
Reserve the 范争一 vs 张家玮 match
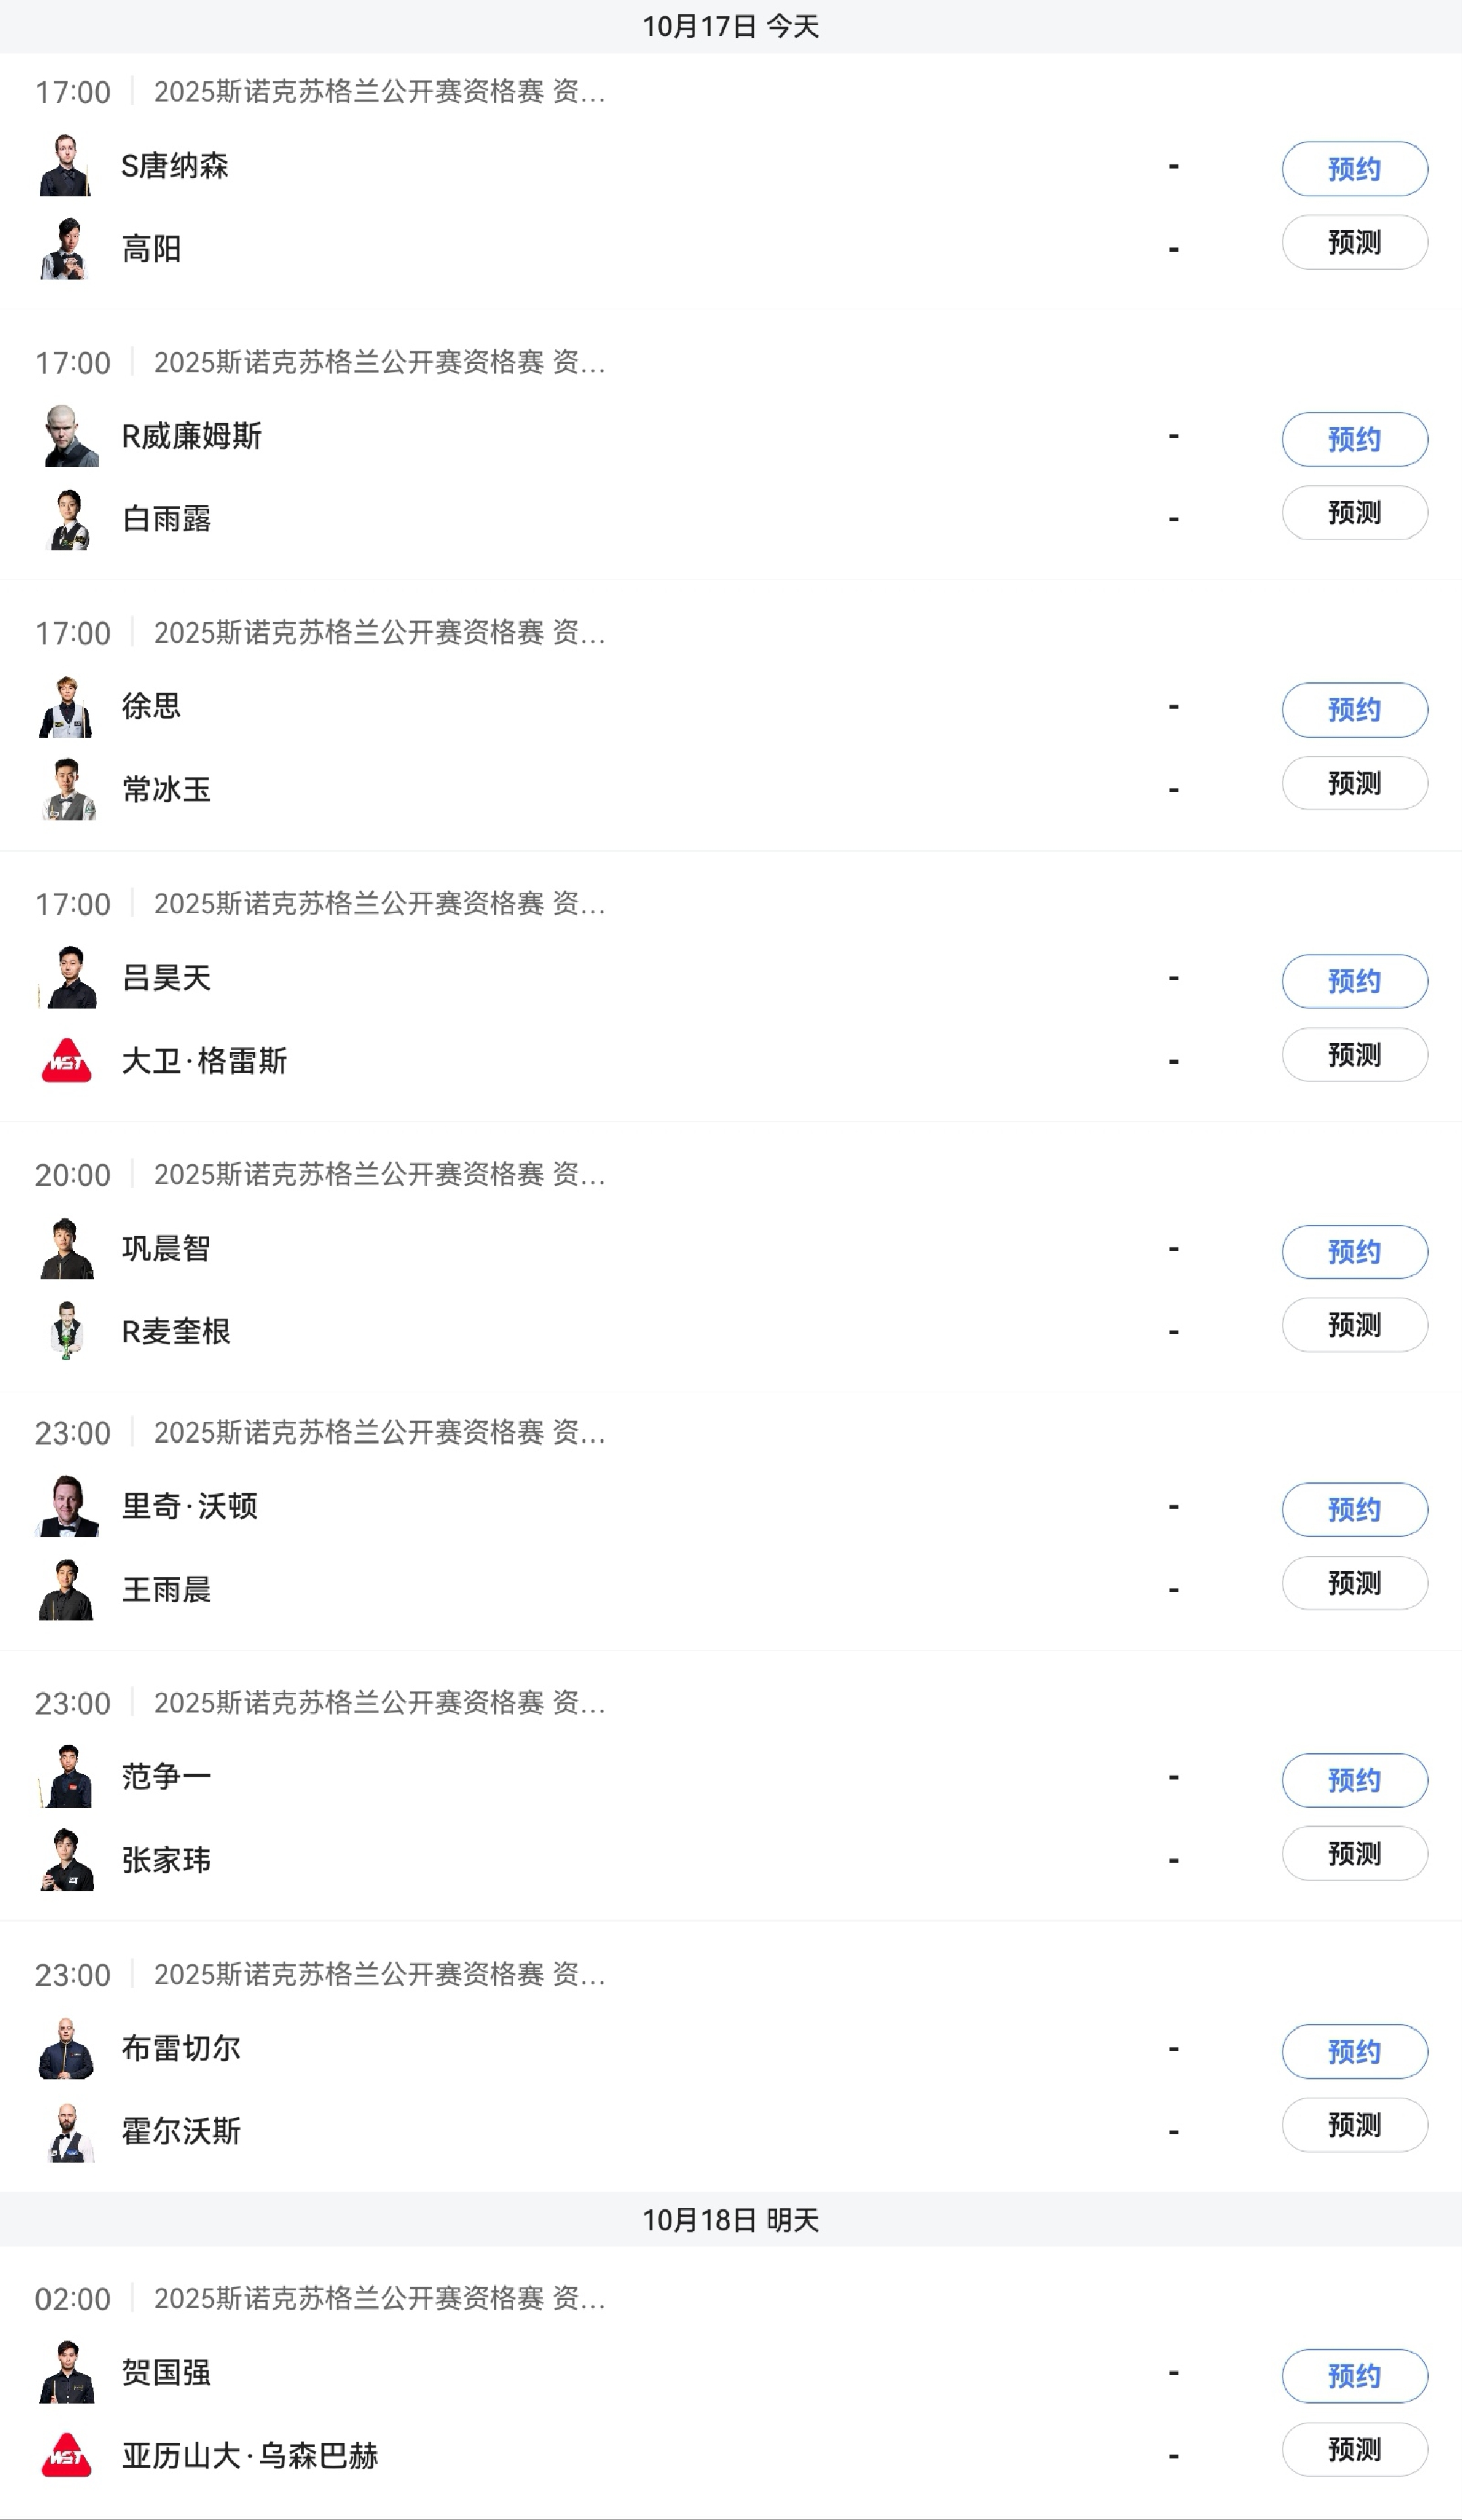click(x=1354, y=1780)
